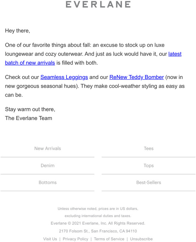This screenshot has height=242, width=196.
Task: Open the ReNew Teddy Bomber link
Action: coord(137,77)
